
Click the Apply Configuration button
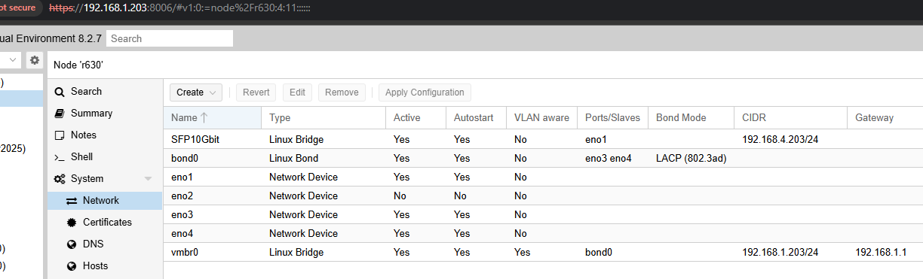425,92
